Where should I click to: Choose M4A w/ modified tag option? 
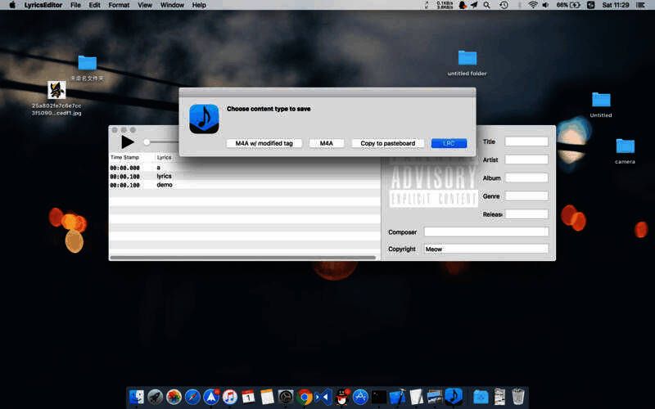[264, 143]
